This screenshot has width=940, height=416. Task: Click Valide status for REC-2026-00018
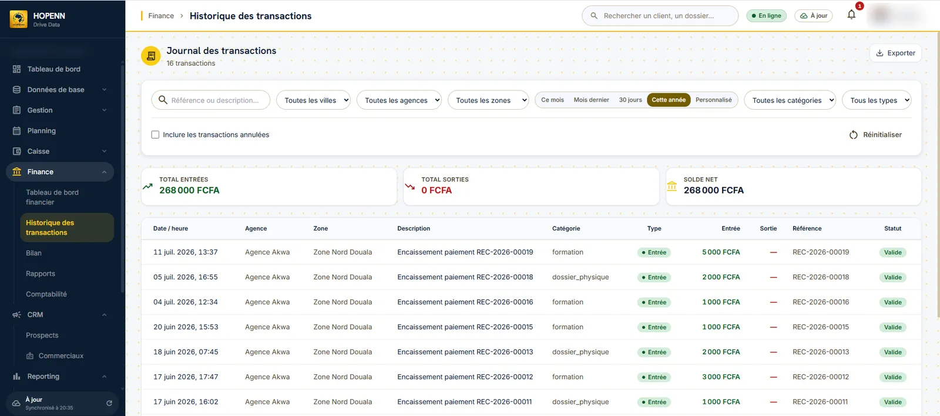tap(892, 278)
